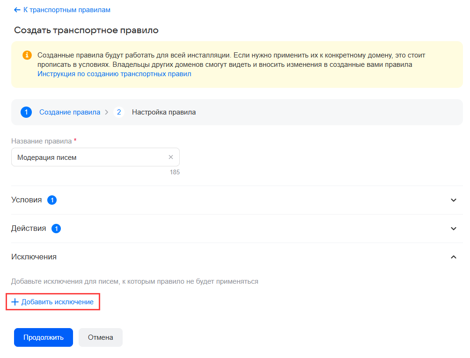Click the back arrow to transport rules

17,10
